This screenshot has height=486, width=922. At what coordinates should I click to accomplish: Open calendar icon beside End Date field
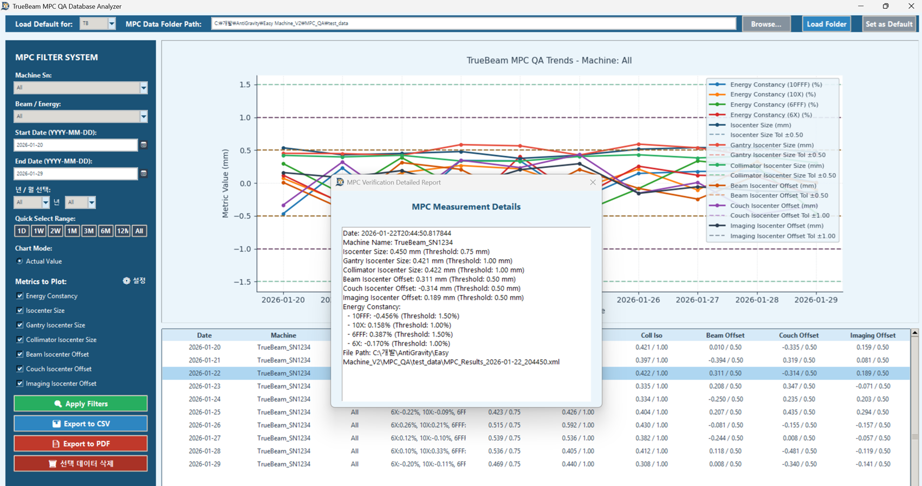pyautogui.click(x=144, y=174)
